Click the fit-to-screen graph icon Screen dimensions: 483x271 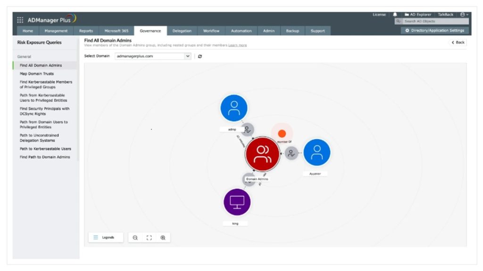[149, 238]
